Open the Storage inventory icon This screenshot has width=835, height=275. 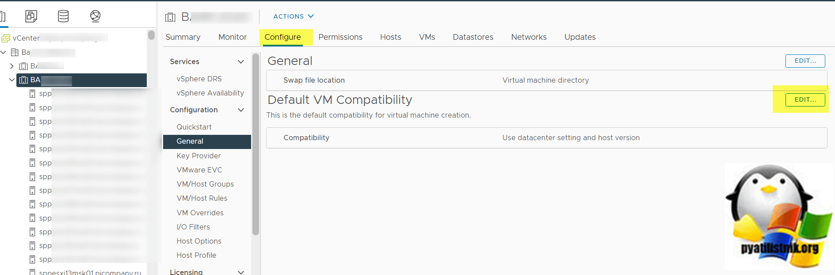click(x=63, y=16)
